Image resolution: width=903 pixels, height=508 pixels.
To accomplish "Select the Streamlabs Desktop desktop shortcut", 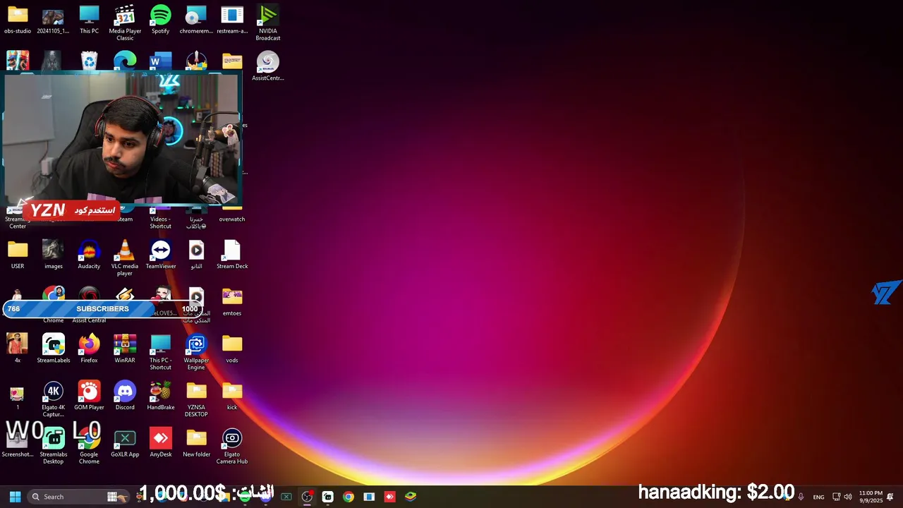I will (53, 446).
